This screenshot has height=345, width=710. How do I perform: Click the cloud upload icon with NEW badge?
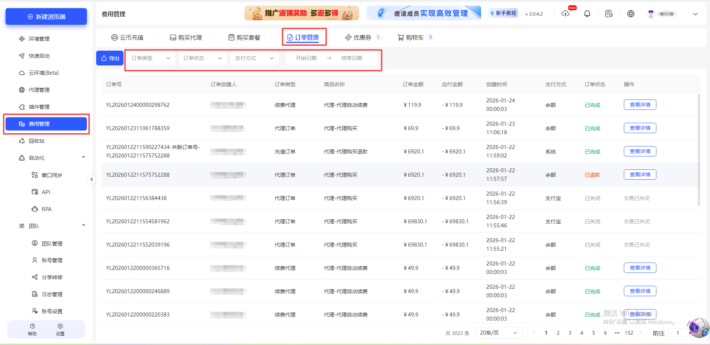[x=565, y=13]
